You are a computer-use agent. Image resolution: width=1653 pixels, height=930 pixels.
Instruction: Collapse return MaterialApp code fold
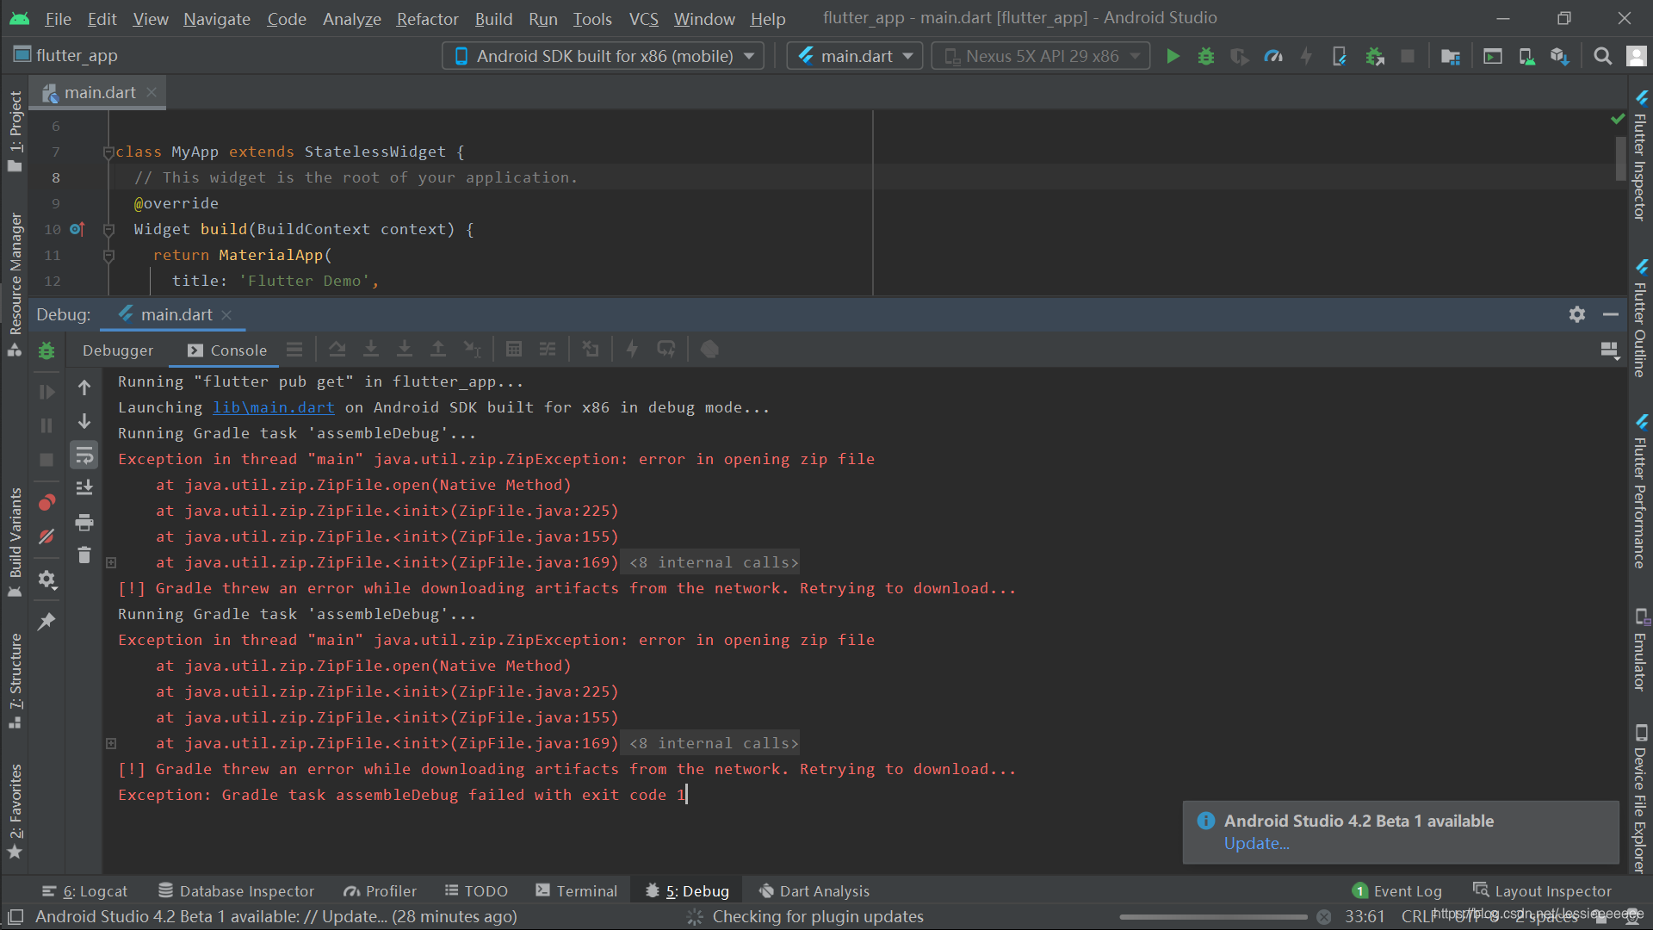pyautogui.click(x=108, y=256)
